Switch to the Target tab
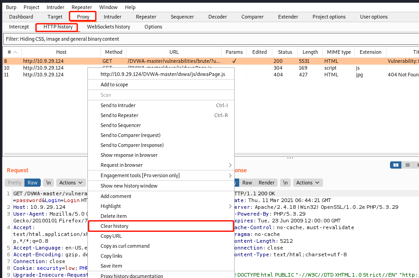This screenshot has width=419, height=278. (x=55, y=17)
